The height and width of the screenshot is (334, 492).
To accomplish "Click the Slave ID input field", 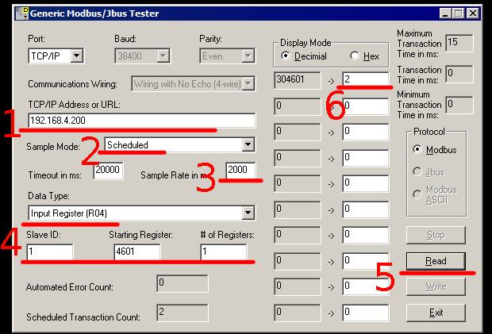I will click(x=50, y=251).
